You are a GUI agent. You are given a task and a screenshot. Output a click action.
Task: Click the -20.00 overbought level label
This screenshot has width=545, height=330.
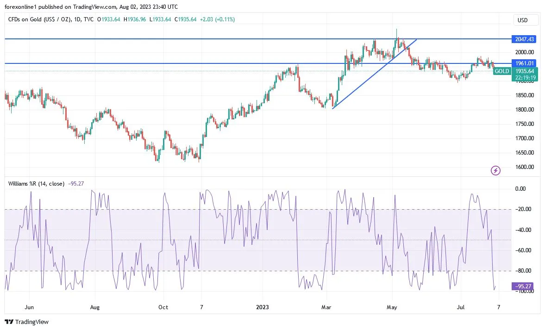(523, 209)
